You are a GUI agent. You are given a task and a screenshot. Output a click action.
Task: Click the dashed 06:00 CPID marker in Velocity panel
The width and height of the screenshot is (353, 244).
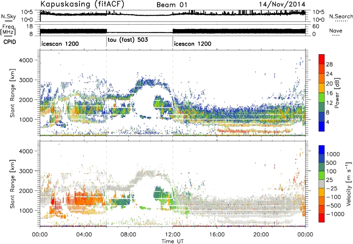[x=106, y=183]
